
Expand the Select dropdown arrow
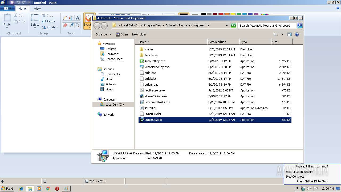point(35,28)
